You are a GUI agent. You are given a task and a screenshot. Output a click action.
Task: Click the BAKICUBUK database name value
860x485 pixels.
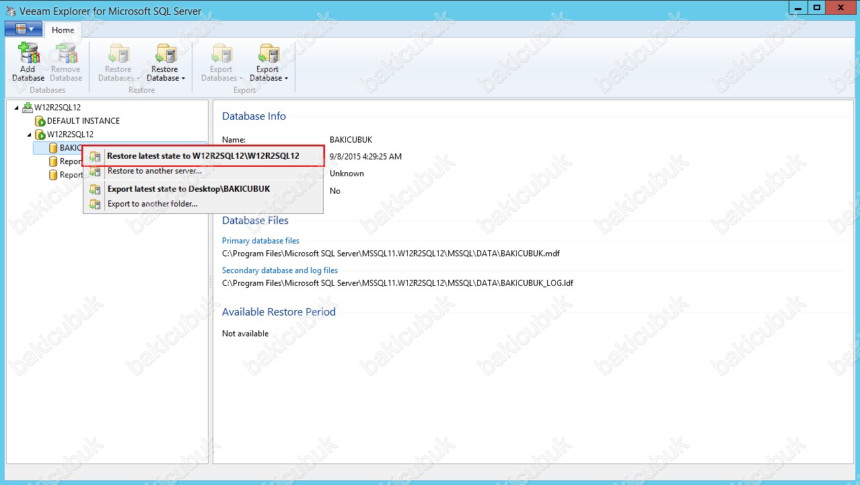pos(351,140)
